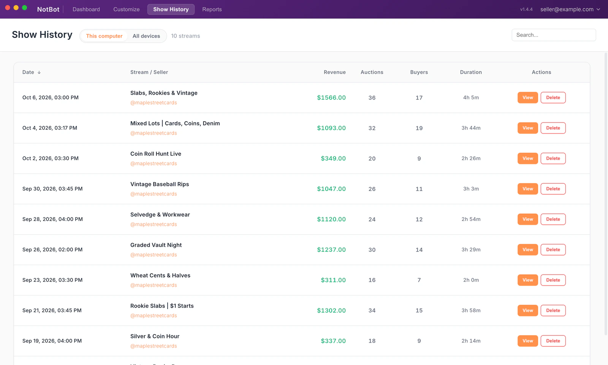Open seller link under Coin Roll Hunt Live
The image size is (608, 365).
point(154,163)
